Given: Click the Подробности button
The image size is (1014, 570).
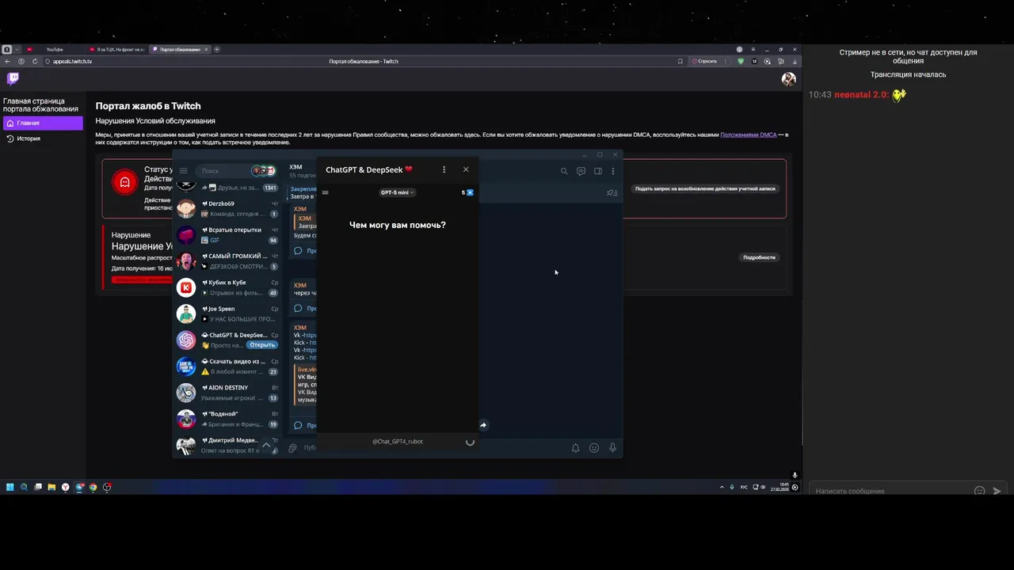Looking at the screenshot, I should click(x=759, y=257).
